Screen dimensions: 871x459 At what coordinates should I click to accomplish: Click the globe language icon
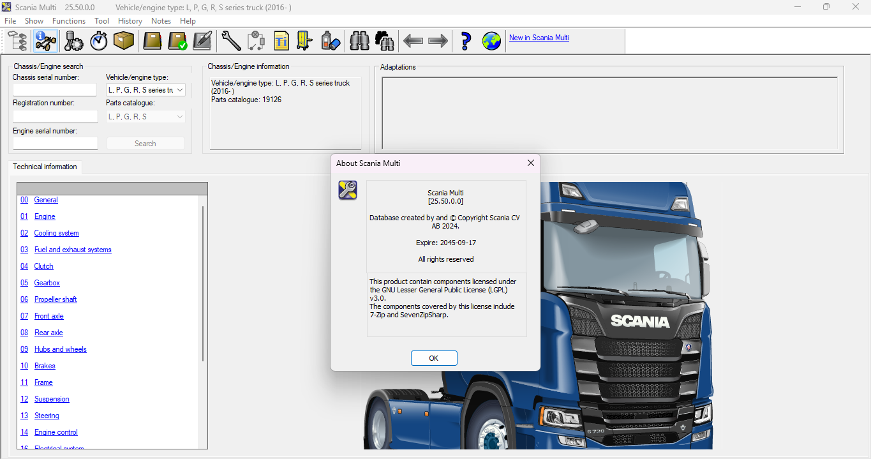491,41
